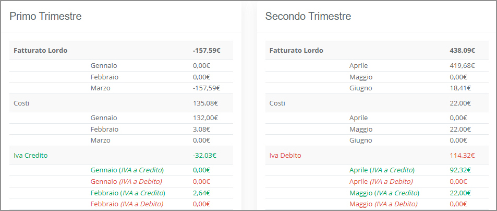Click the 92,32€ IVA credit amount
The width and height of the screenshot is (497, 211).
[x=460, y=170]
